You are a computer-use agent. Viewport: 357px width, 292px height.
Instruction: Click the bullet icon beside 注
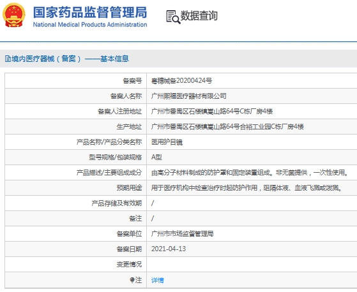point(132,280)
